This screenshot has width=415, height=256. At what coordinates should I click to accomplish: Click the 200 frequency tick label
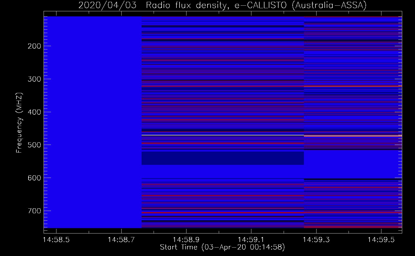[x=34, y=46]
